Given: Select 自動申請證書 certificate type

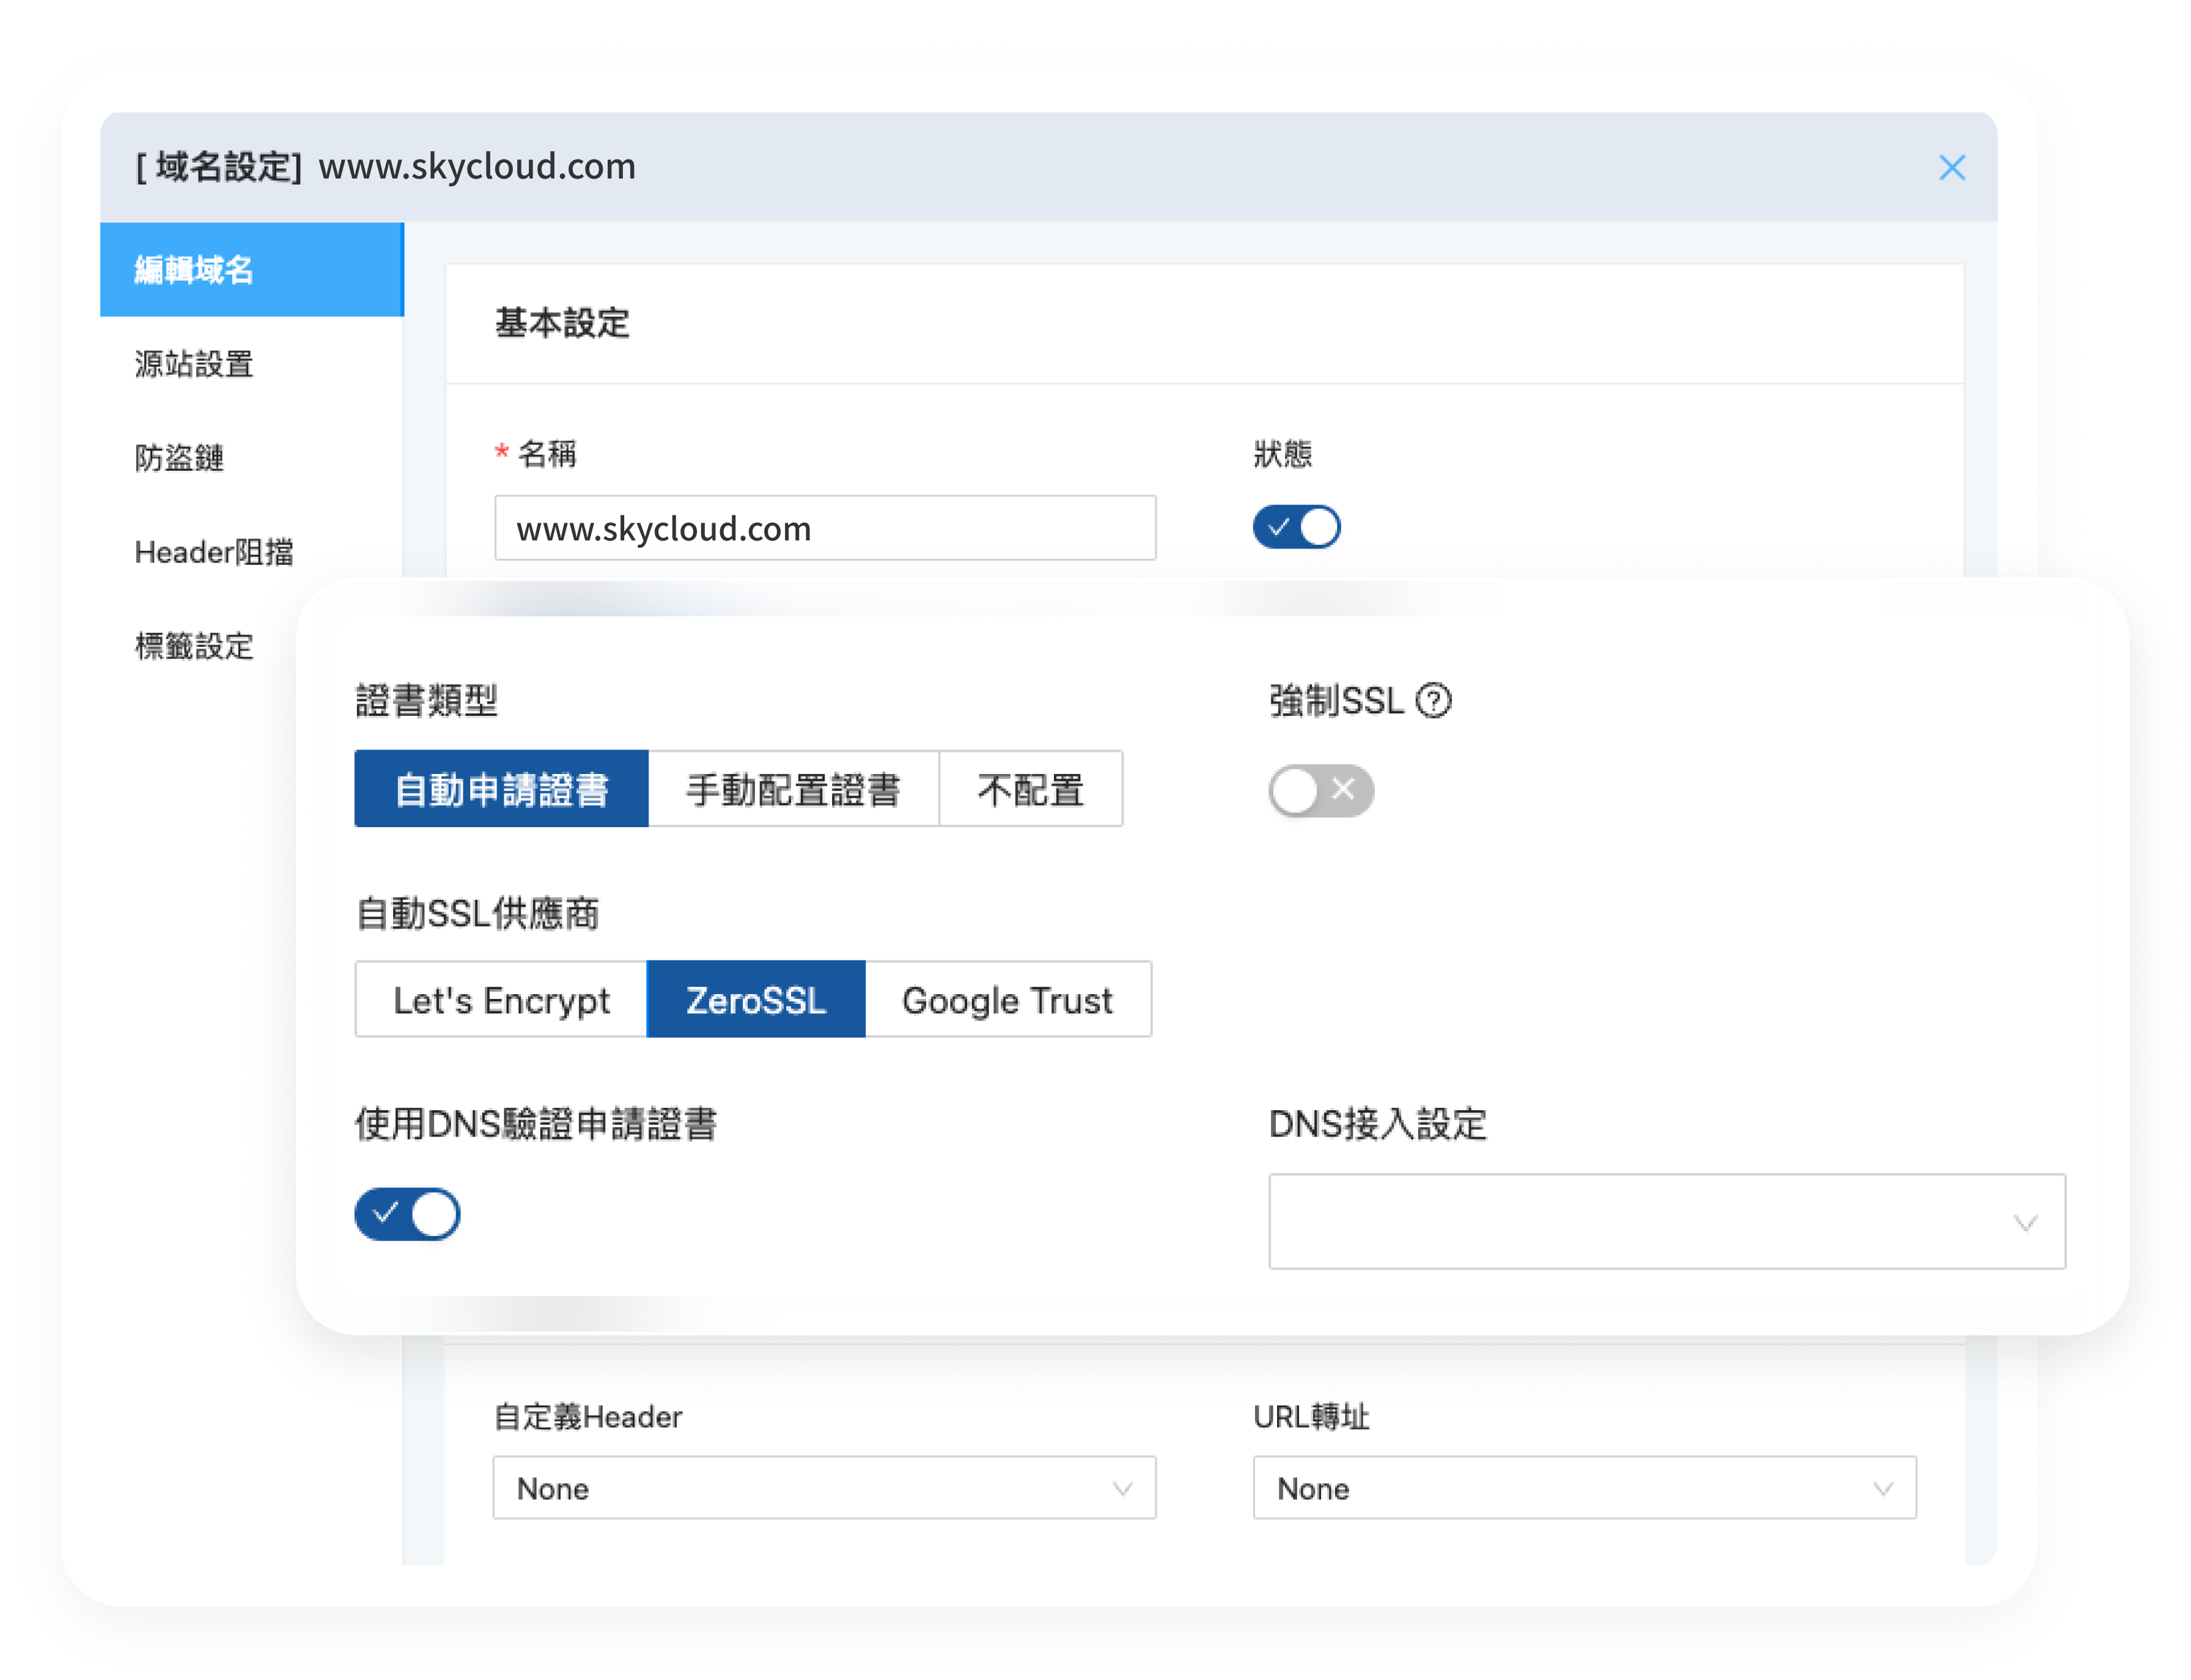Looking at the screenshot, I should pyautogui.click(x=501, y=789).
